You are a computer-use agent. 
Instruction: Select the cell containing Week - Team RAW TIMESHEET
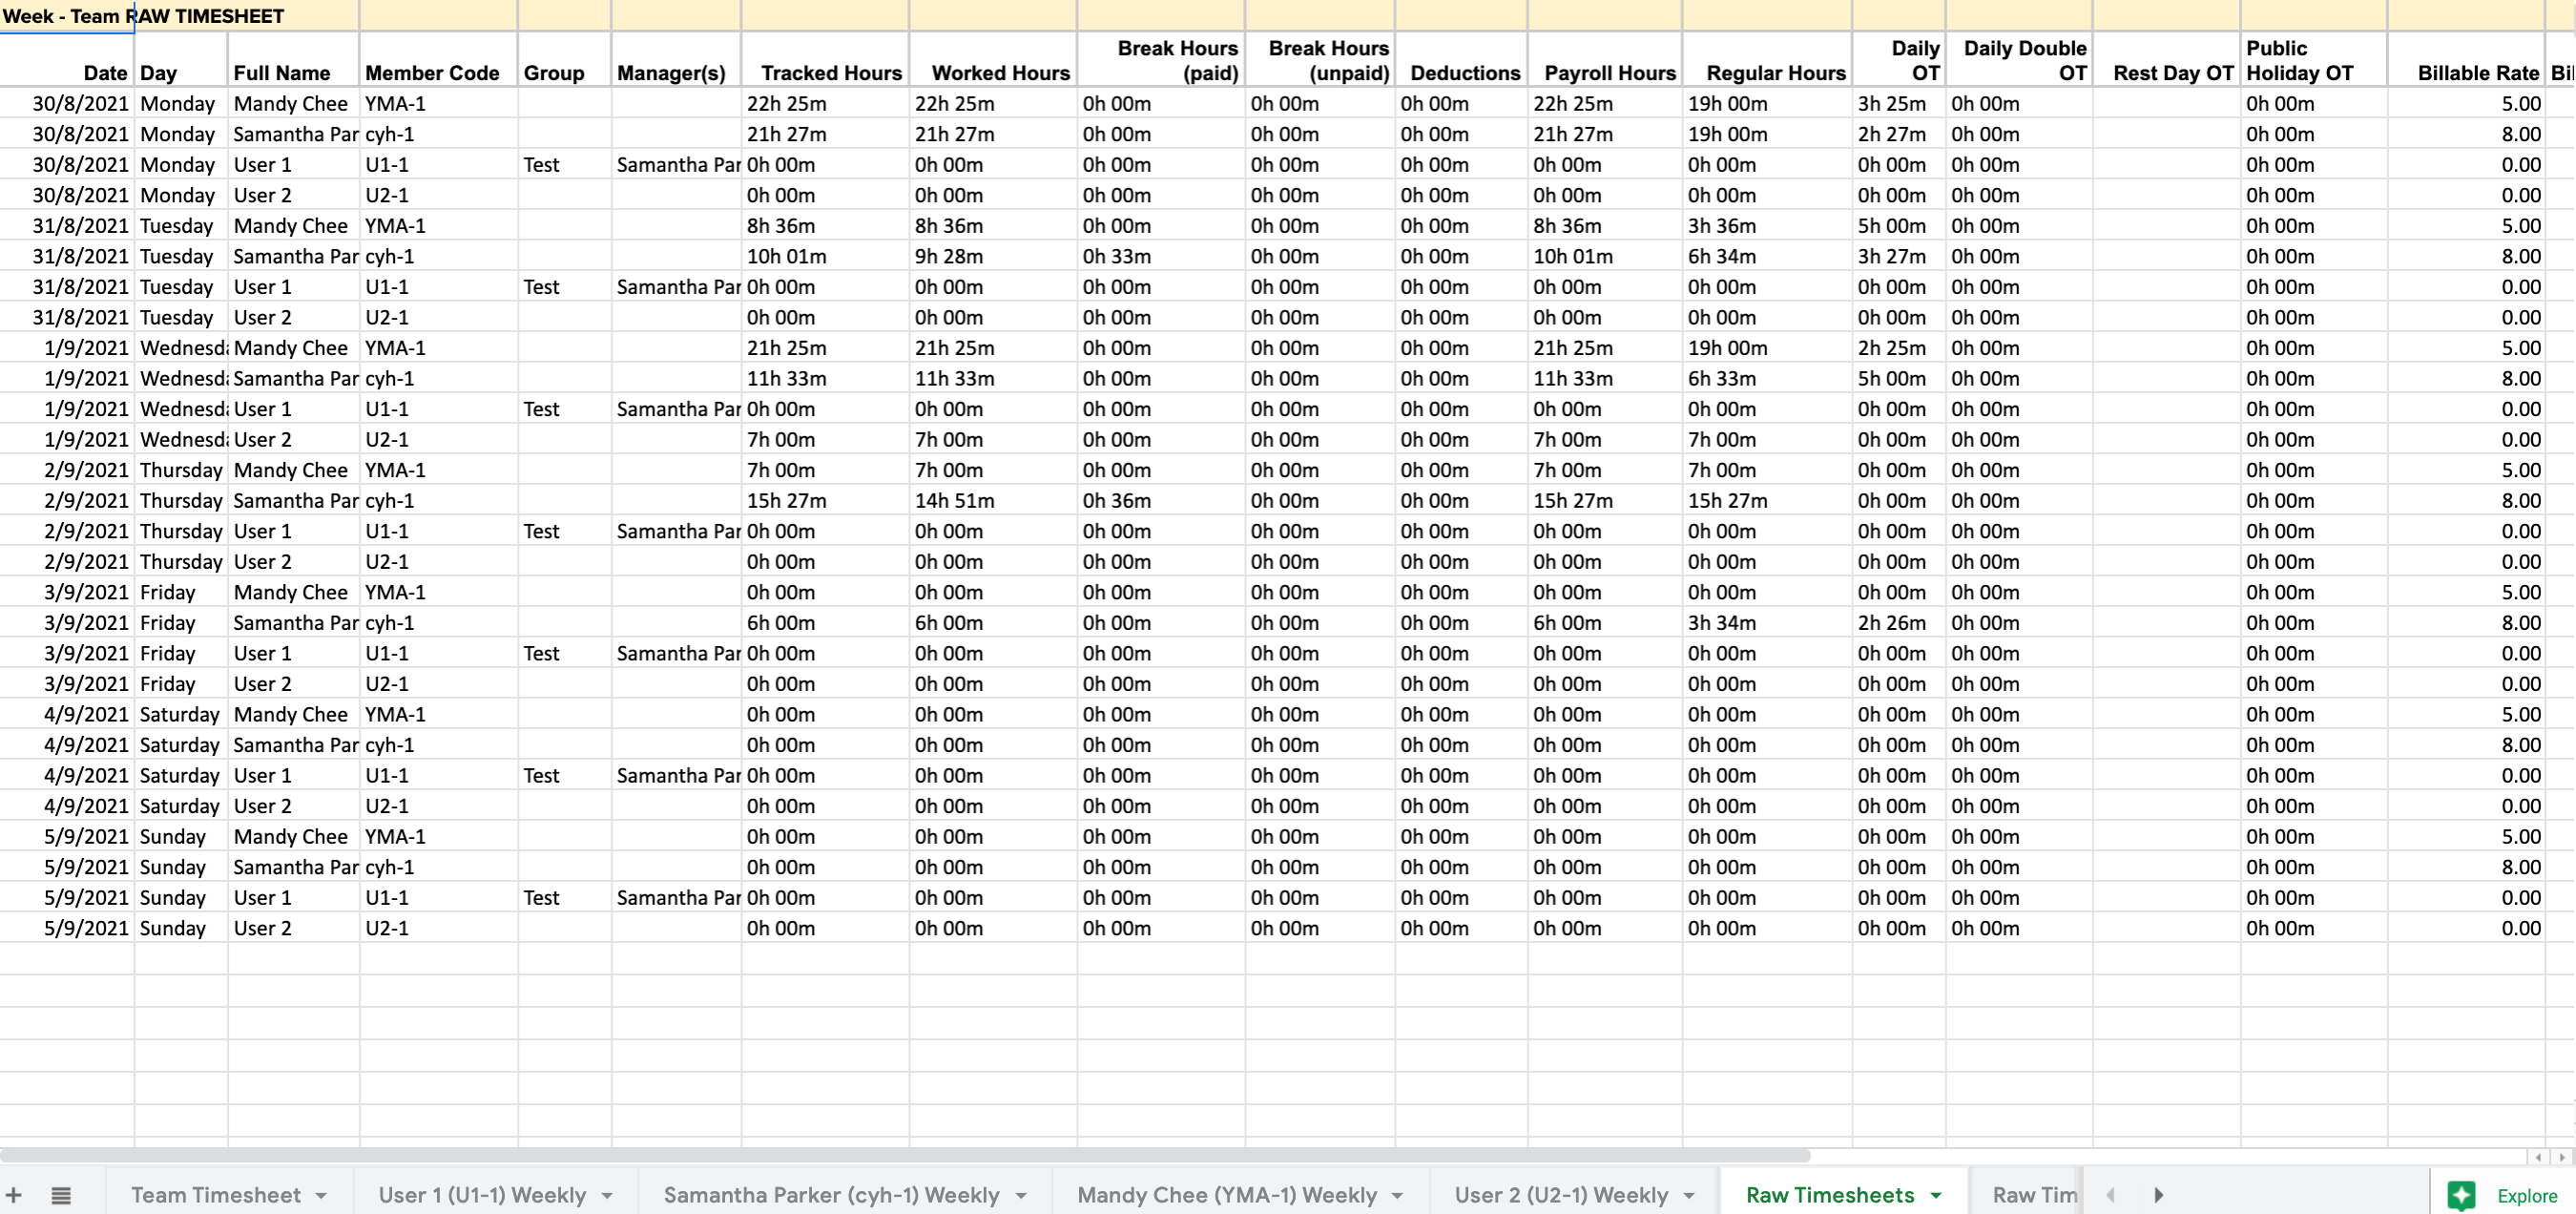point(66,16)
